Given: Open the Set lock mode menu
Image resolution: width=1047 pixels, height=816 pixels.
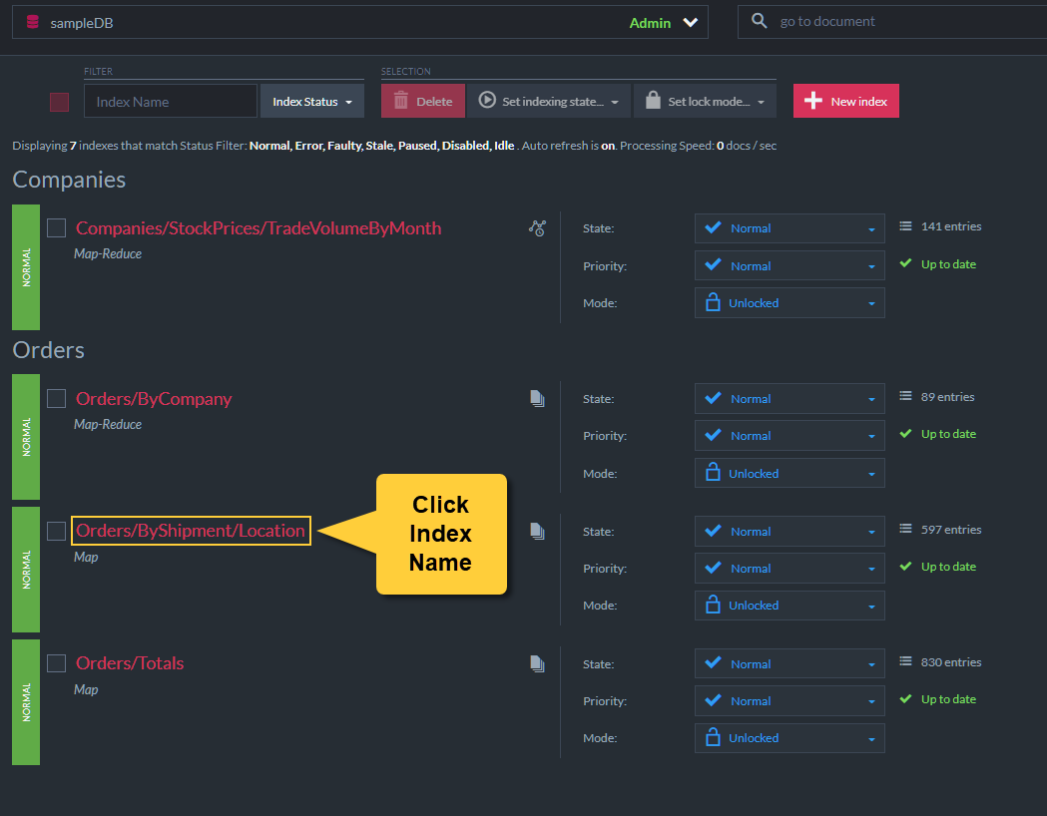Looking at the screenshot, I should click(x=705, y=102).
